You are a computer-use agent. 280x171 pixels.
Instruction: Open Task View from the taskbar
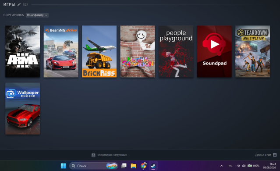click(x=124, y=166)
